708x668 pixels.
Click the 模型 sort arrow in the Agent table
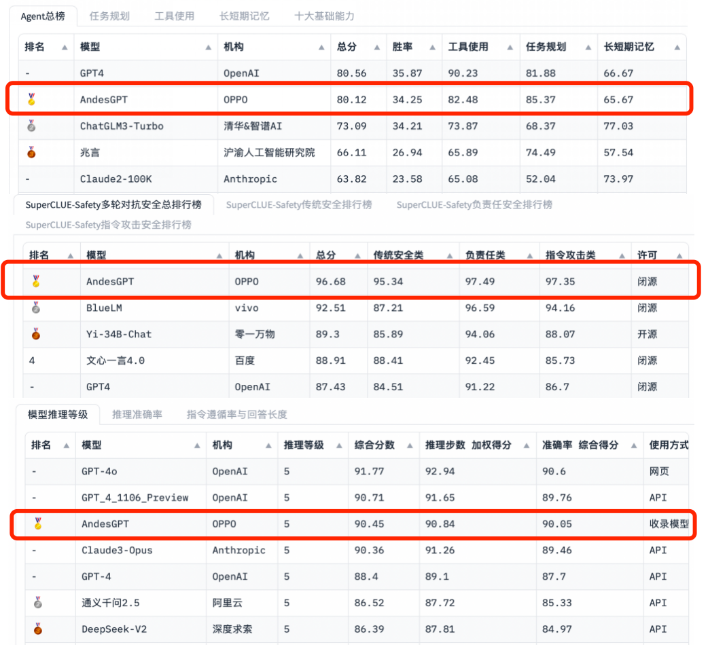(x=208, y=48)
